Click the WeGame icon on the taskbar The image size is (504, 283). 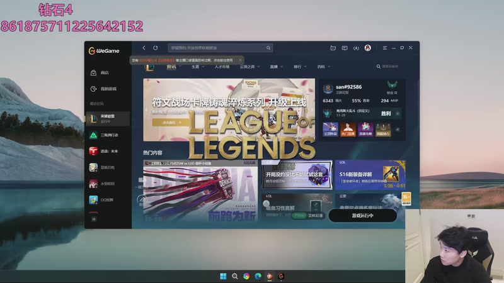(x=281, y=276)
